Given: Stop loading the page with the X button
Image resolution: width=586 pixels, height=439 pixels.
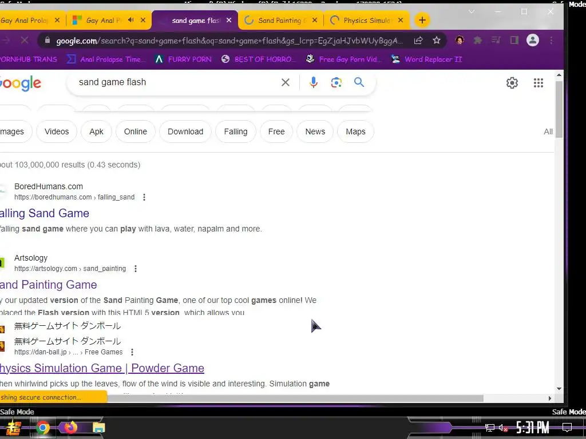Looking at the screenshot, I should [24, 41].
